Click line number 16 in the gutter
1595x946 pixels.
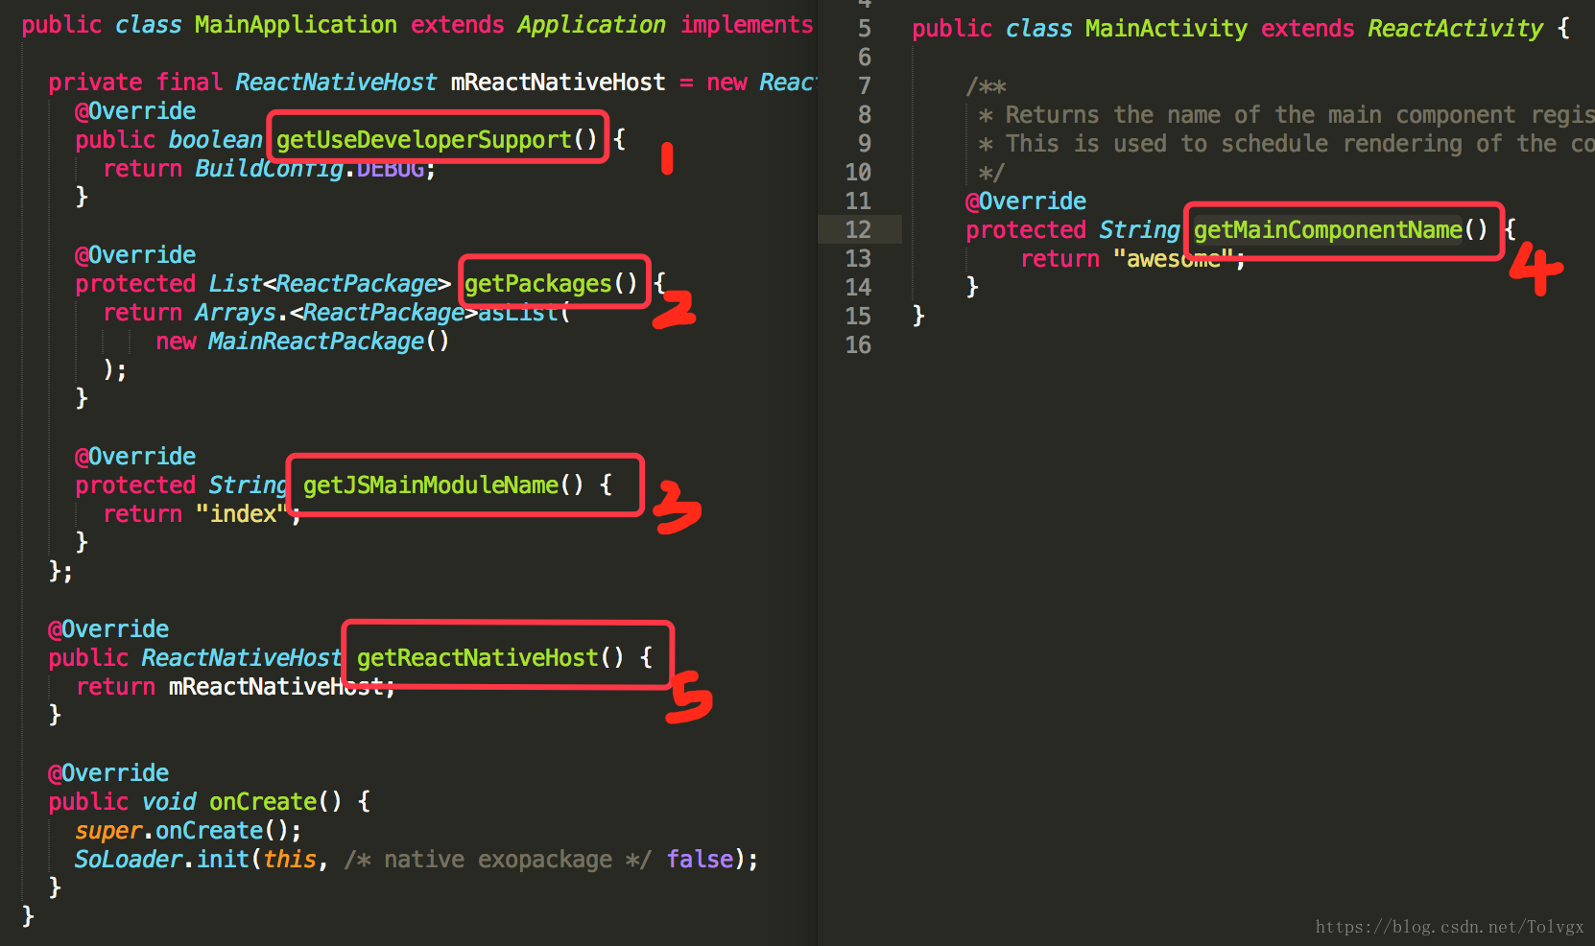(x=858, y=345)
